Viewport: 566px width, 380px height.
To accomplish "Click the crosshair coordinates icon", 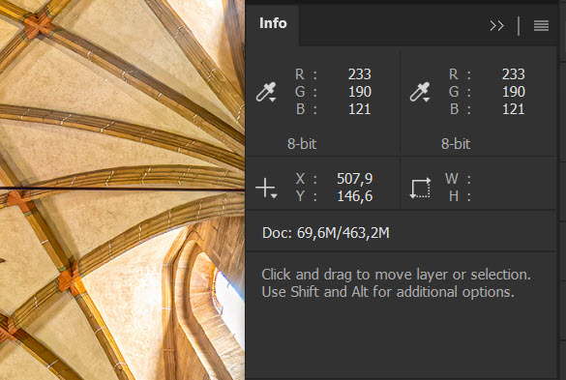I will coord(264,188).
